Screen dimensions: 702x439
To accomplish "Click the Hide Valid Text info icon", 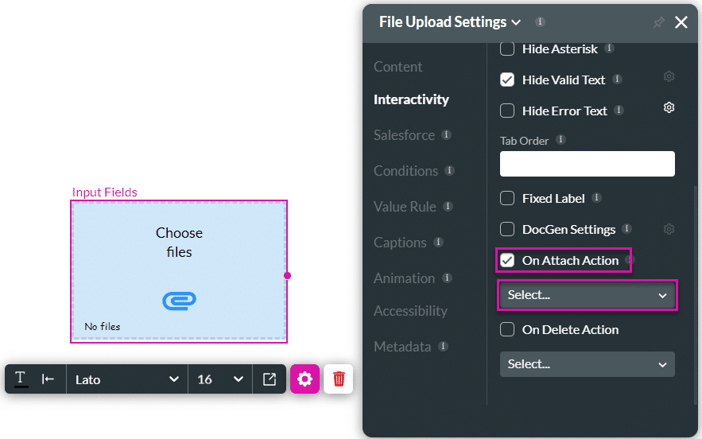I will [x=618, y=80].
